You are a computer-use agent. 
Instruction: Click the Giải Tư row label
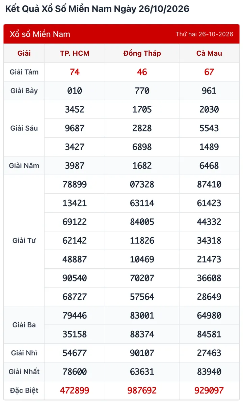click(24, 241)
